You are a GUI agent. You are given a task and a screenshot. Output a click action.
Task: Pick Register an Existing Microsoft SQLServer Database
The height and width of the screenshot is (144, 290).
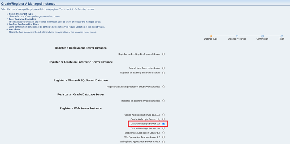[x=163, y=87]
